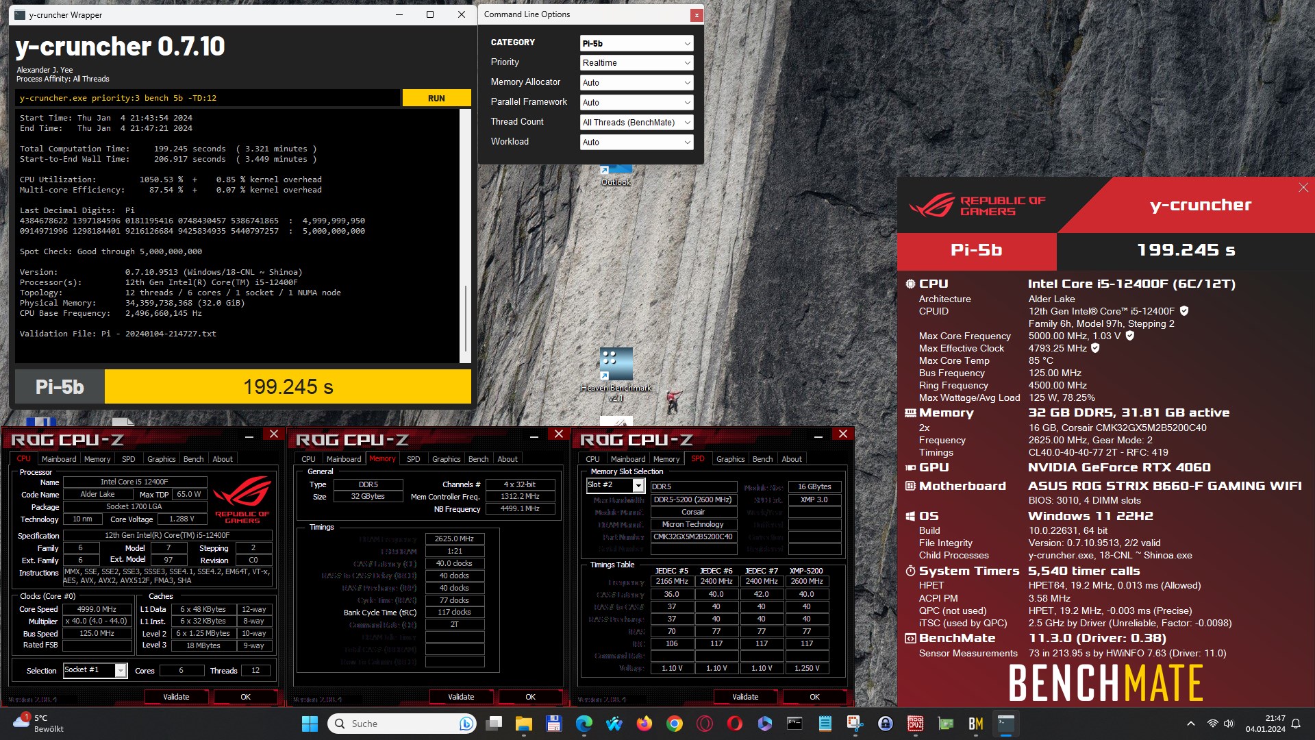This screenshot has width=1315, height=740.
Task: Click the taskbar Suche search box
Action: [x=403, y=724]
